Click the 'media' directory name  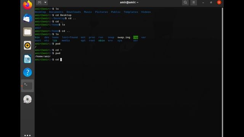(x=66, y=41)
